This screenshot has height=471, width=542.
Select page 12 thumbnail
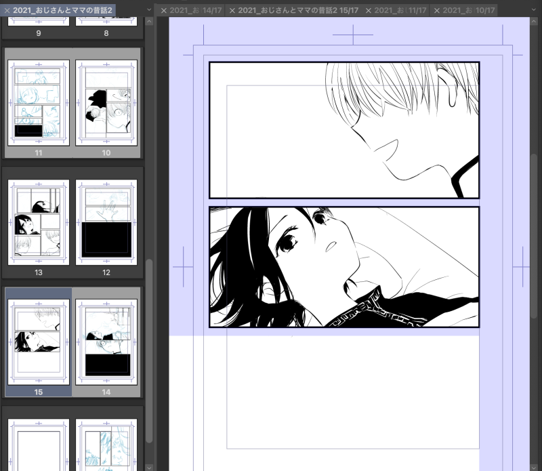tap(106, 222)
